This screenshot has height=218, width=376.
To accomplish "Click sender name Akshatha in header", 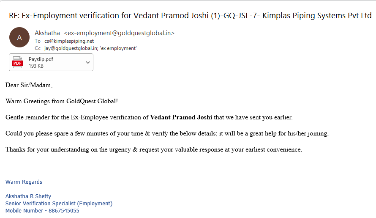I will (x=47, y=33).
